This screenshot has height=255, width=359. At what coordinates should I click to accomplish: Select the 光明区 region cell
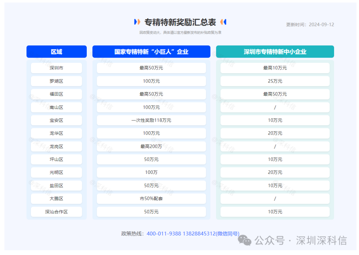(x=57, y=172)
